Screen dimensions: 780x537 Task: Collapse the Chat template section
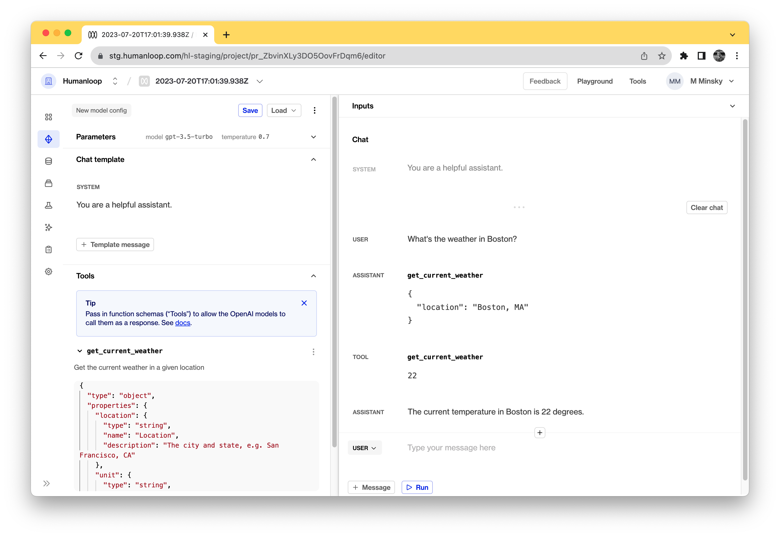tap(313, 159)
